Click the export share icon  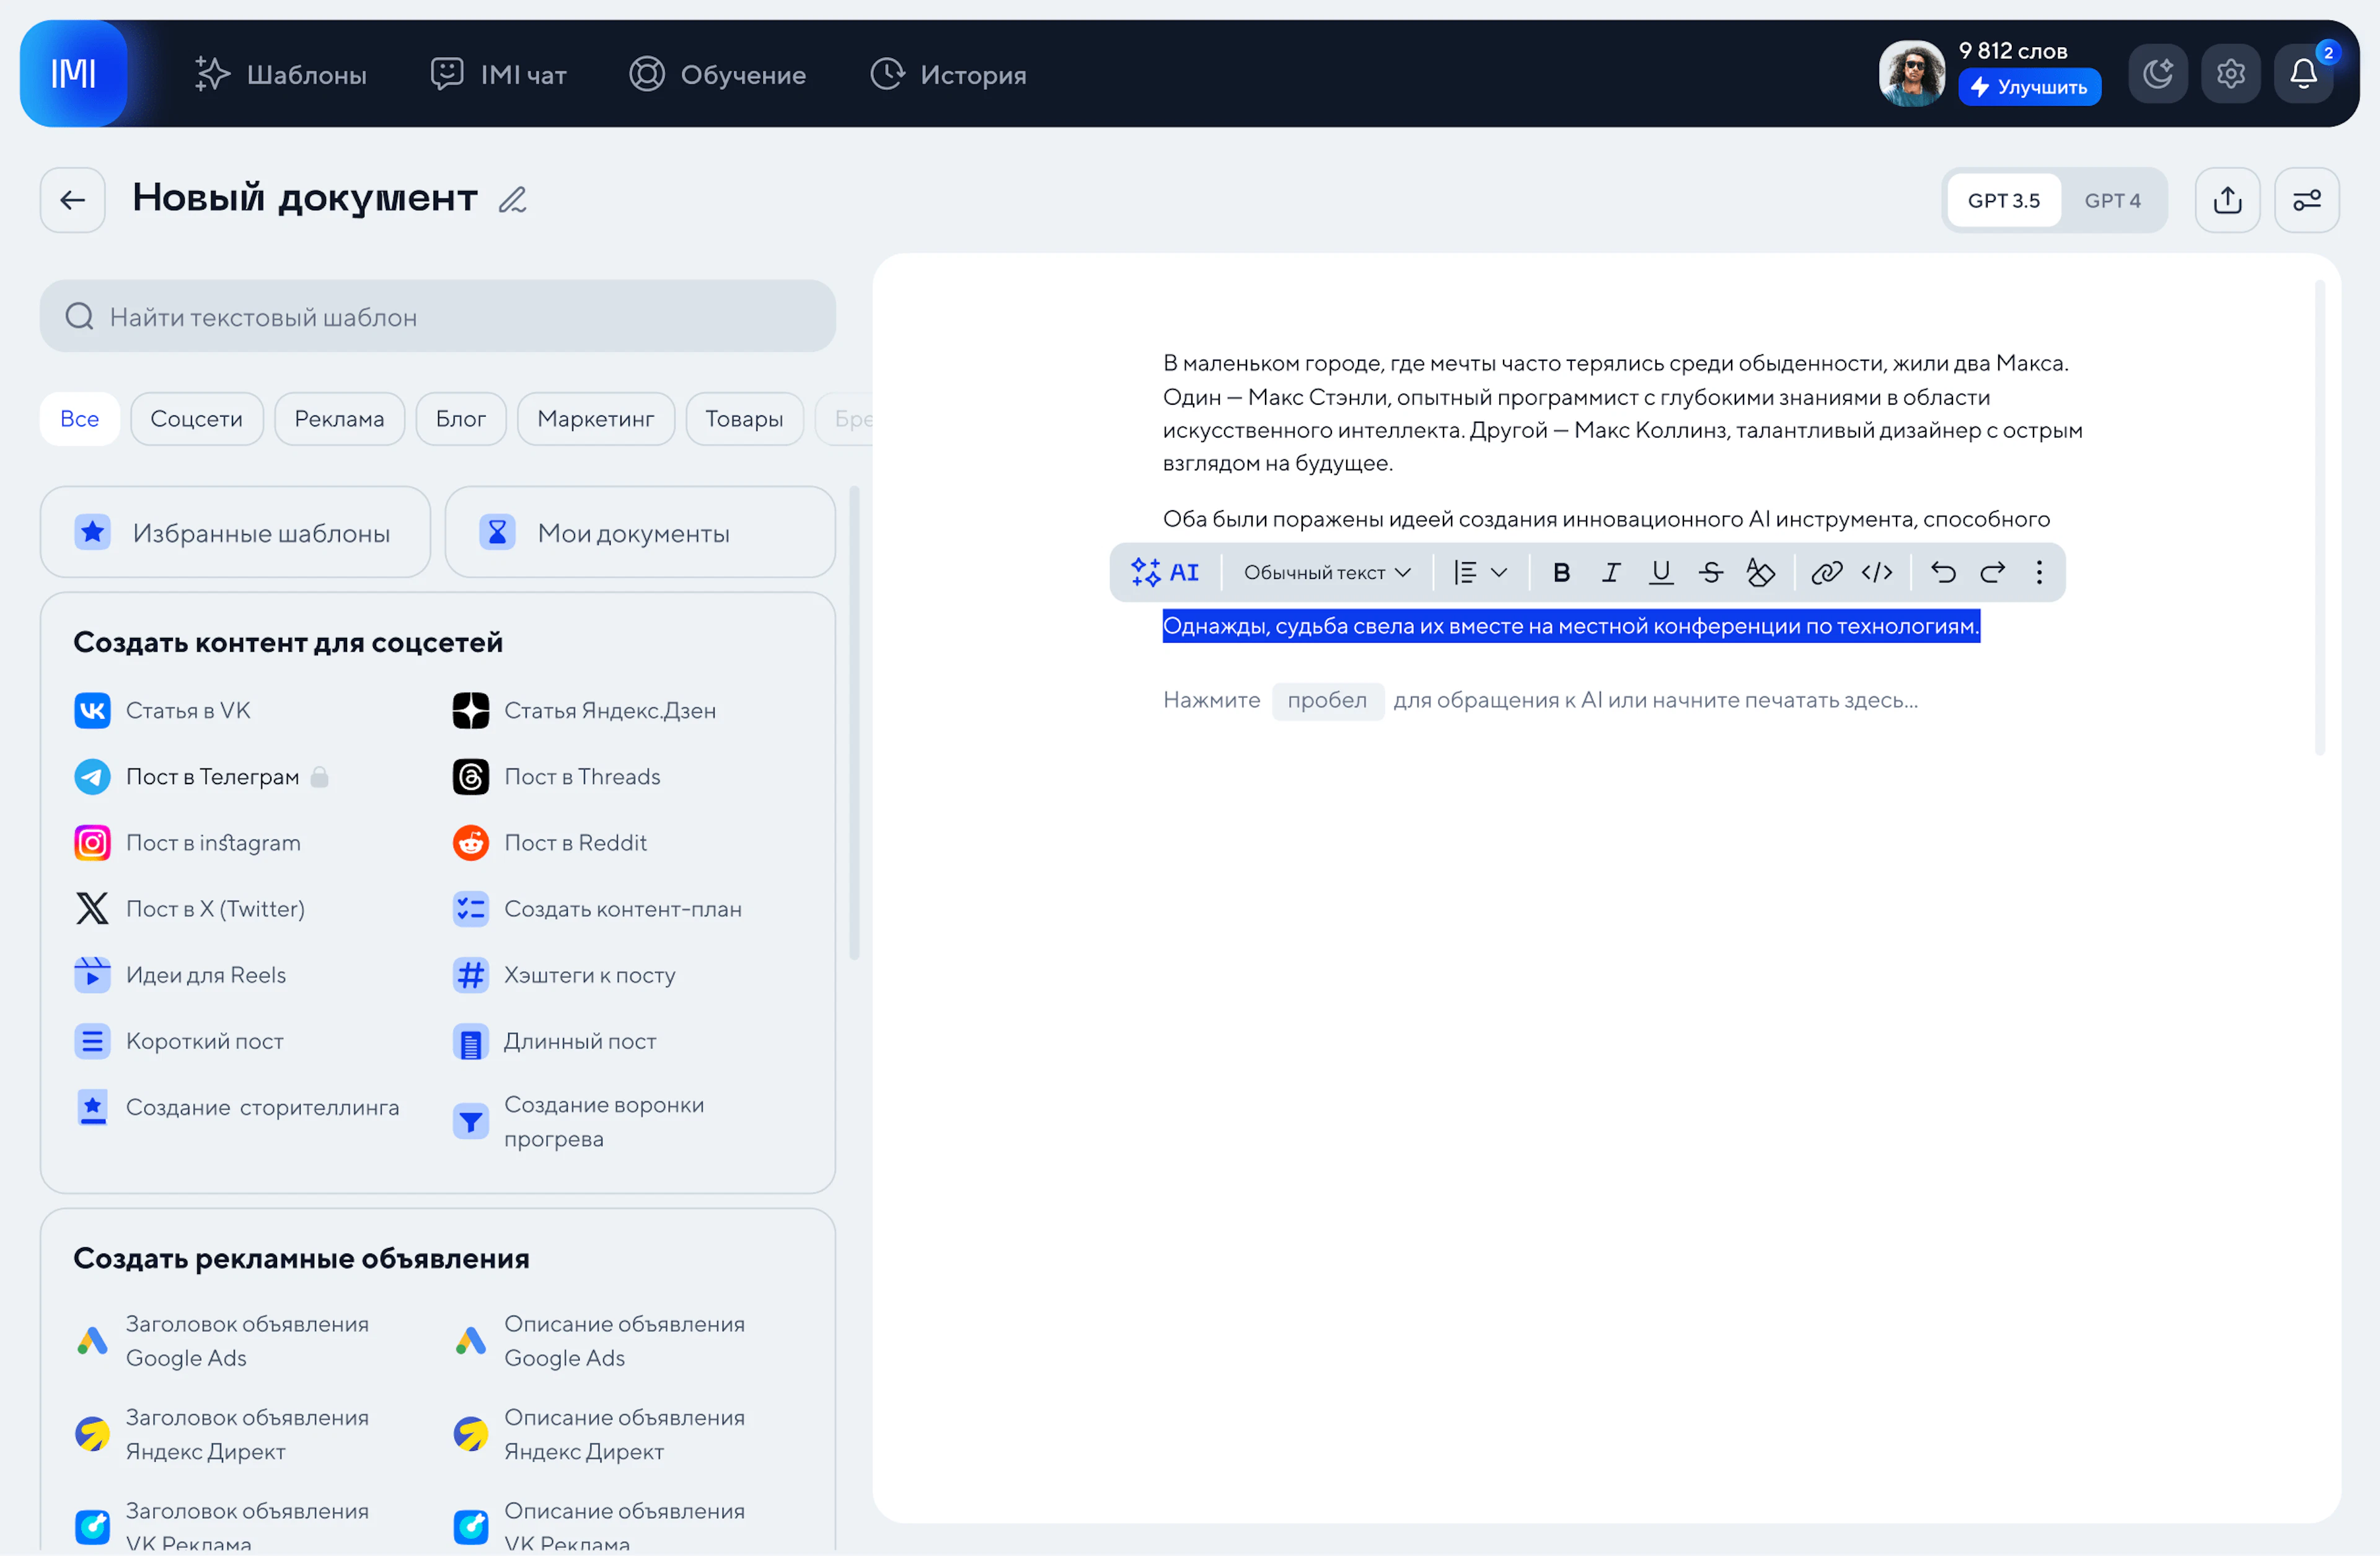[2228, 200]
